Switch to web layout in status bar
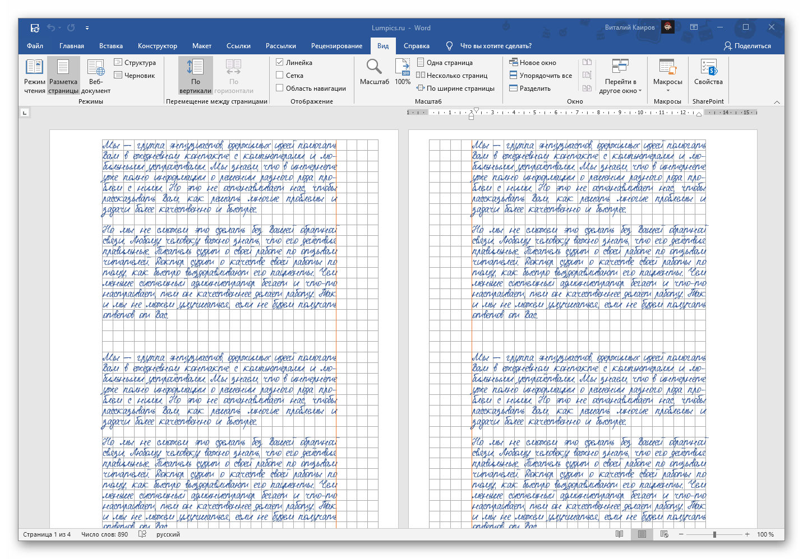The width and height of the screenshot is (803, 559). pyautogui.click(x=664, y=534)
